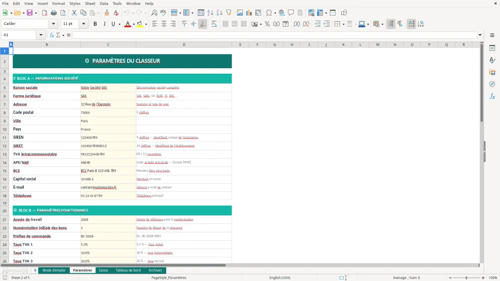Apply AutoFilter using the funnel icon
This screenshot has width=500, height=281.
(229, 13)
